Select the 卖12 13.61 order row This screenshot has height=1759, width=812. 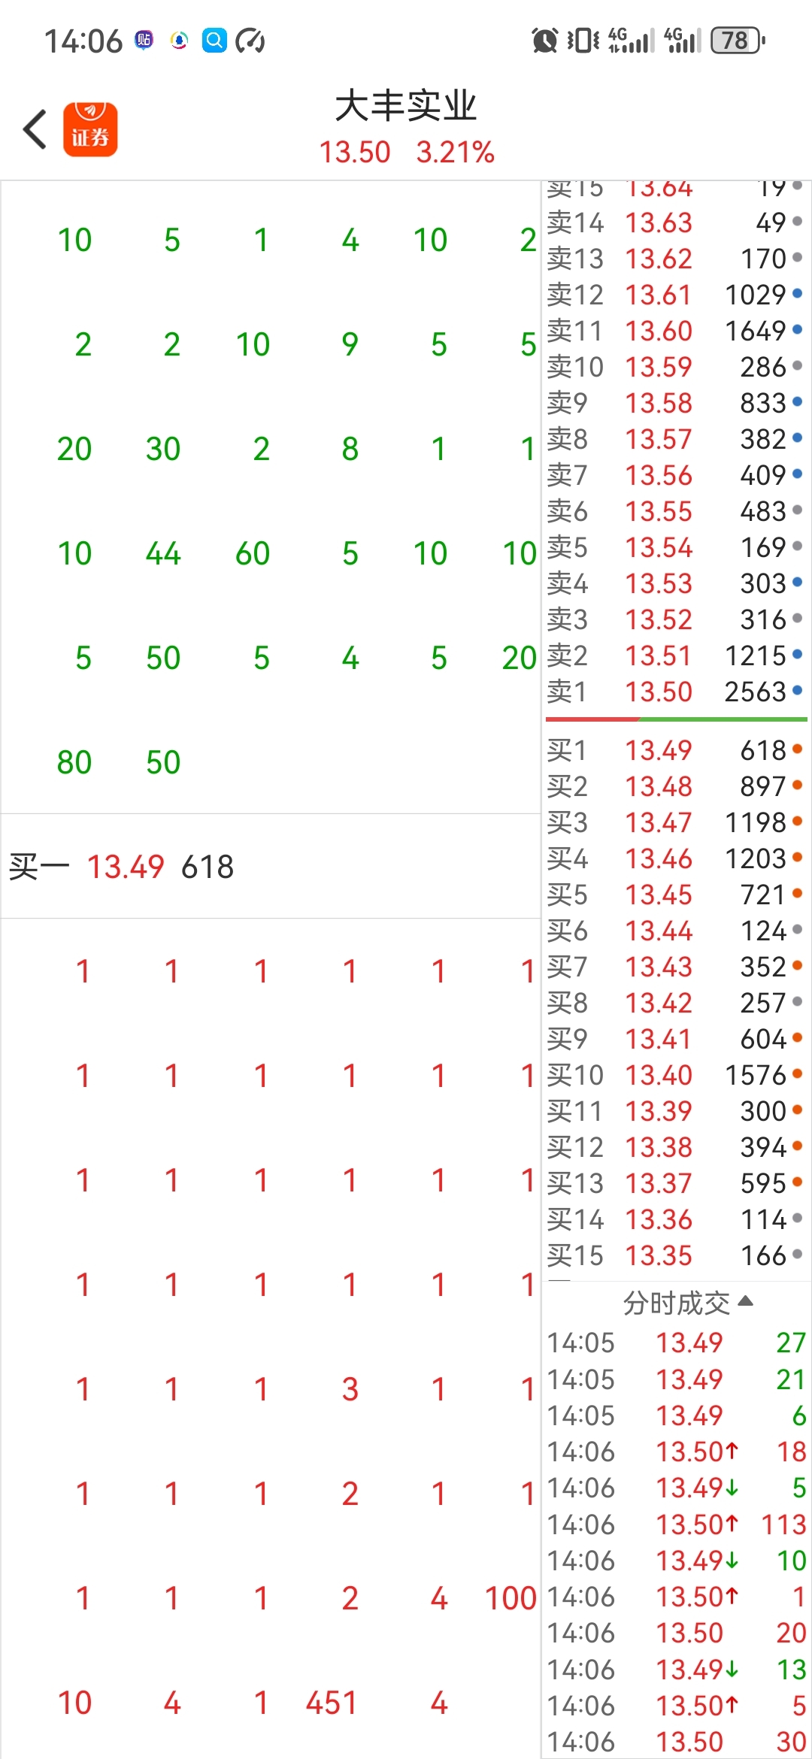[x=675, y=295]
